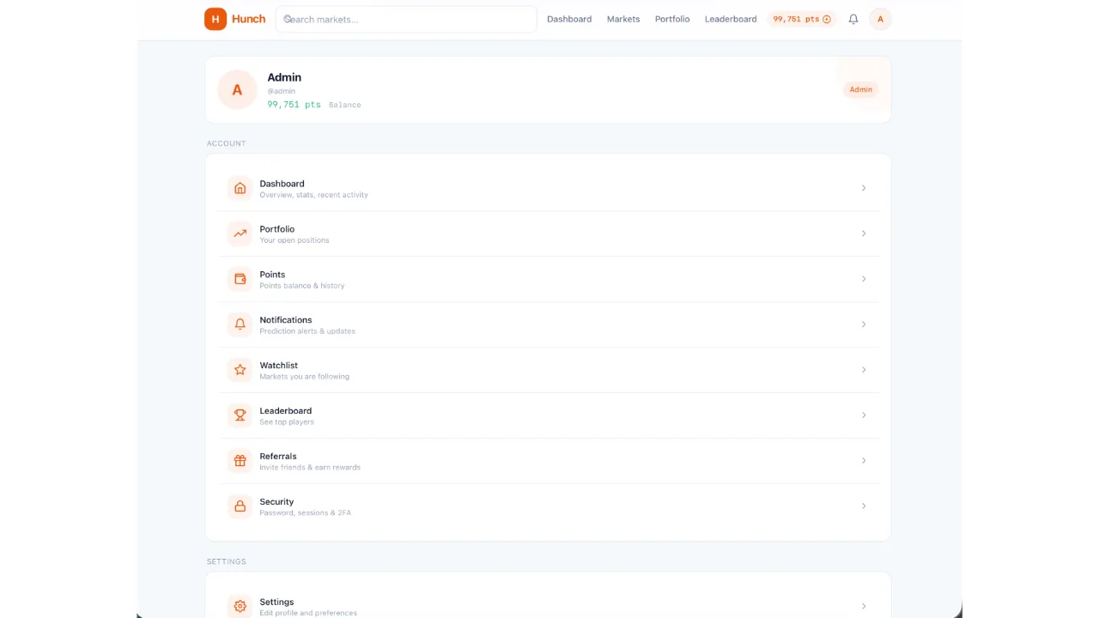
Task: Click the Referrals gift icon
Action: pyautogui.click(x=240, y=461)
